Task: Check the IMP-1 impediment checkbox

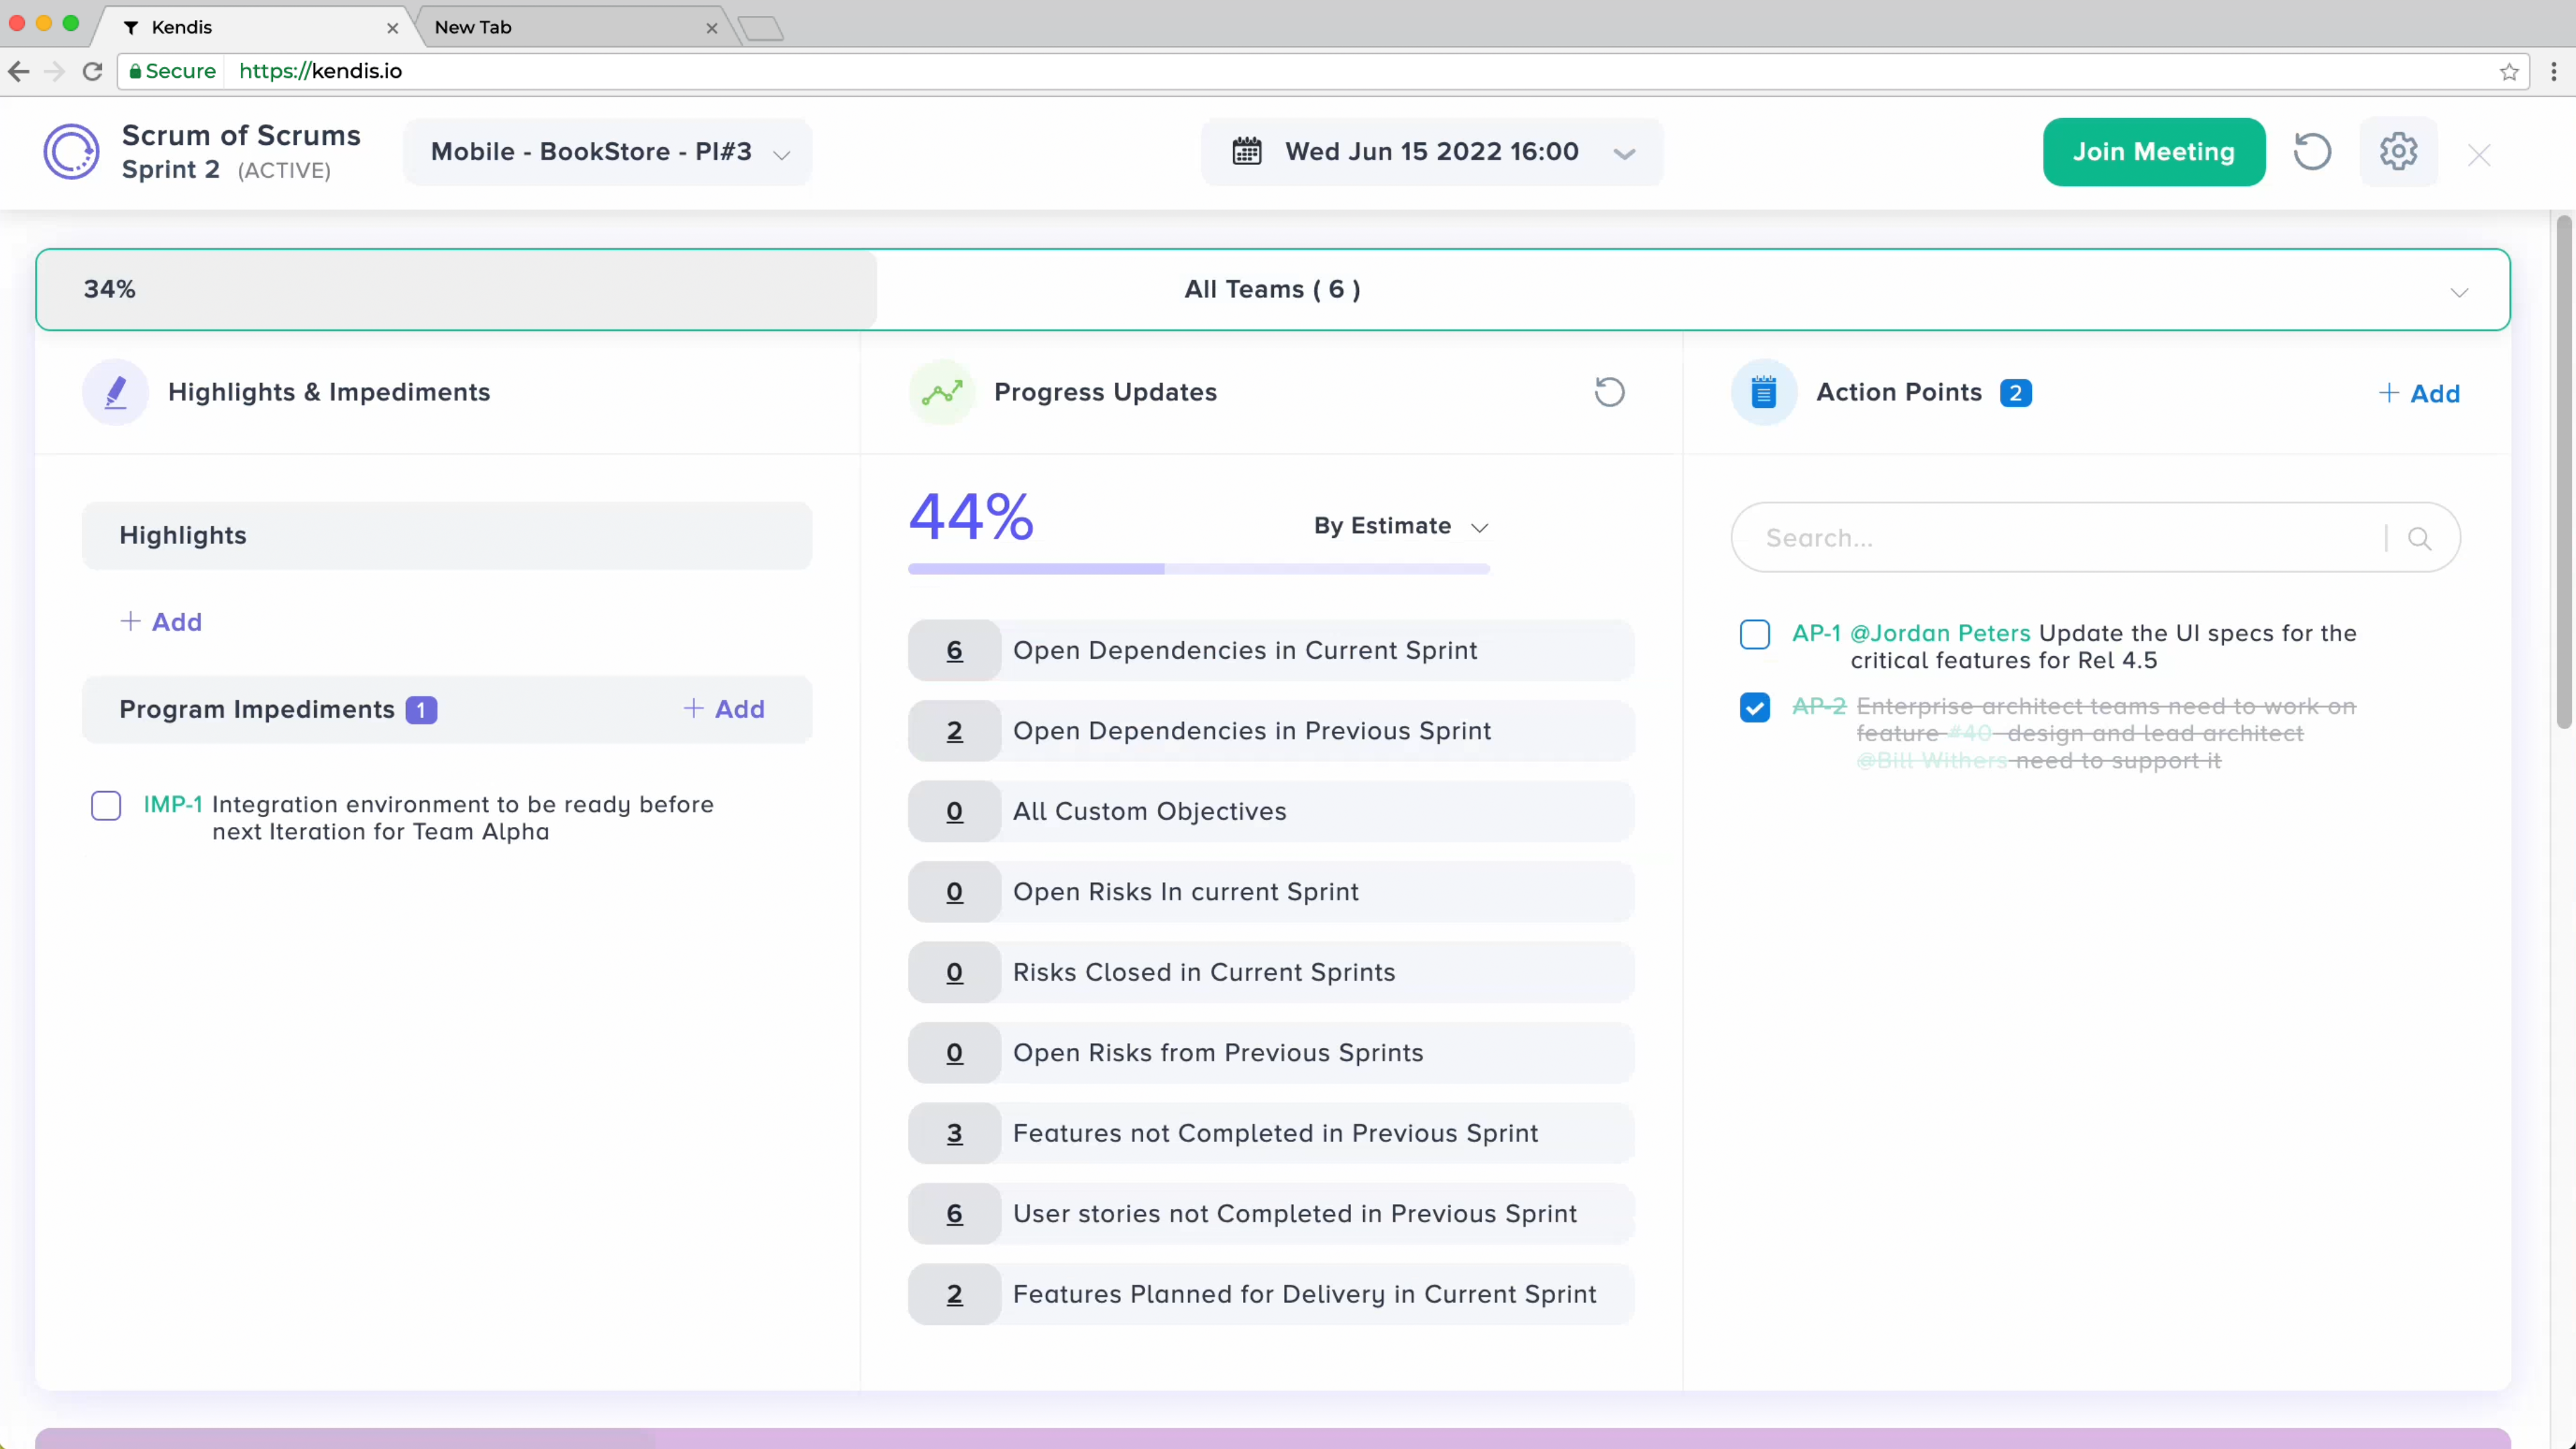Action: (106, 805)
